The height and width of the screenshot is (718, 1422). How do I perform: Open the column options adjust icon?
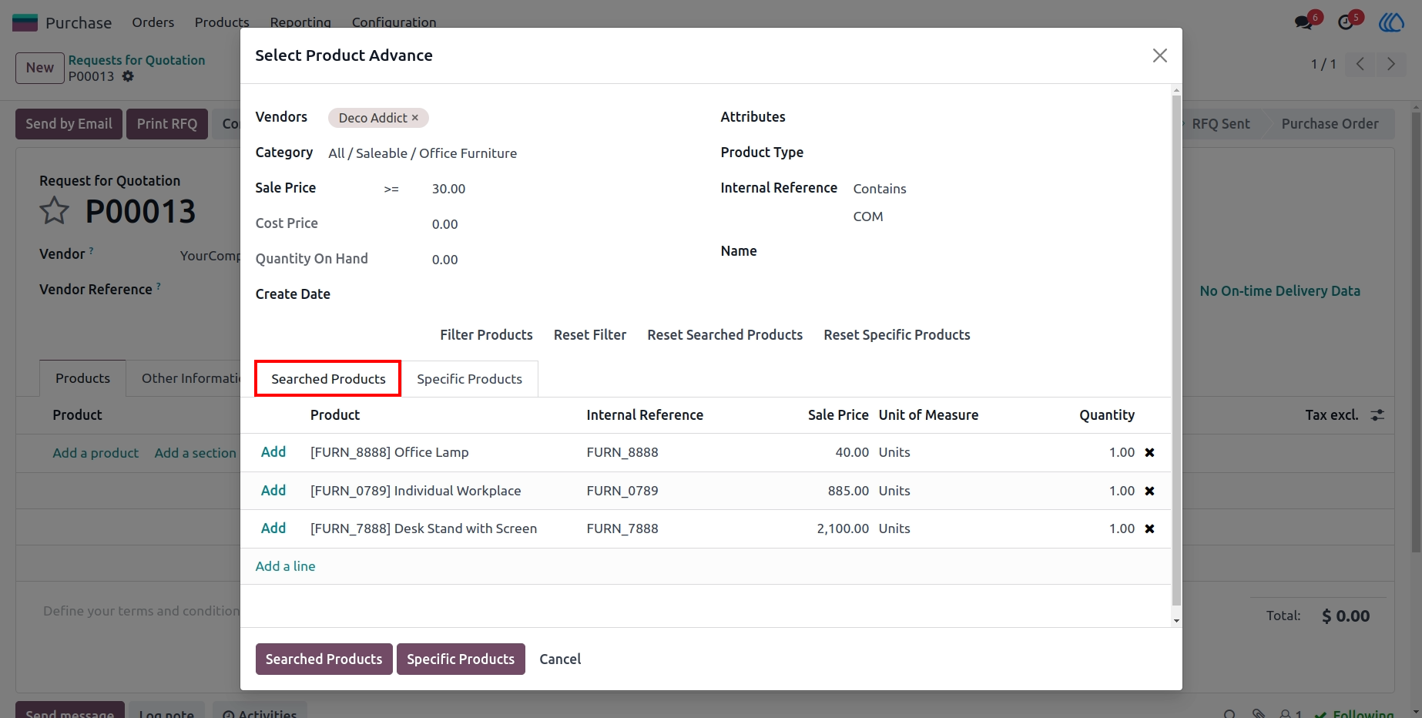[1377, 414]
